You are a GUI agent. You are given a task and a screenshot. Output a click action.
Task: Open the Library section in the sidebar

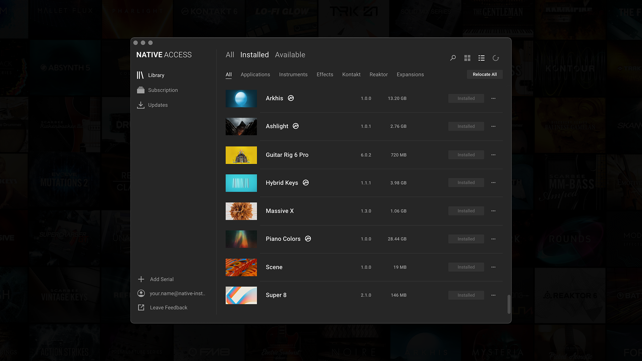[156, 75]
